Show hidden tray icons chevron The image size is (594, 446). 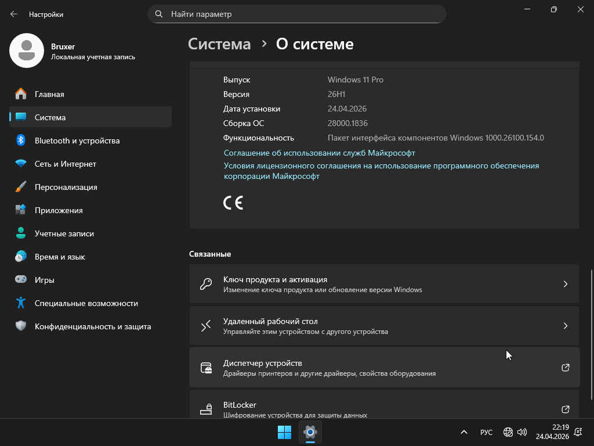(x=463, y=432)
